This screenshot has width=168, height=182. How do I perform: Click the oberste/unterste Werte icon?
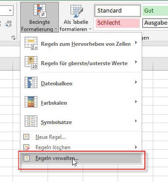31,62
